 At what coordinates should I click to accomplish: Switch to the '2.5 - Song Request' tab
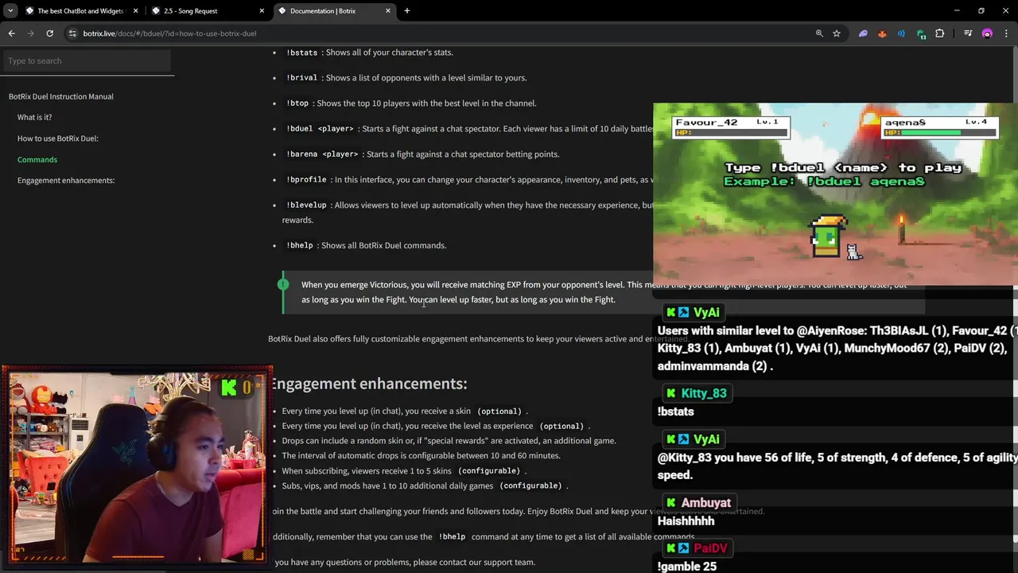coord(208,11)
